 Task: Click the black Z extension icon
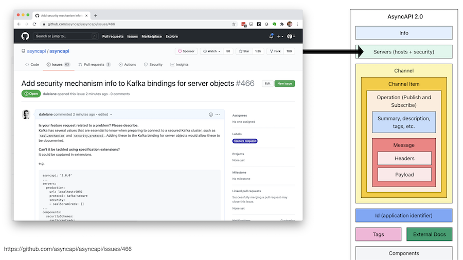click(x=259, y=24)
